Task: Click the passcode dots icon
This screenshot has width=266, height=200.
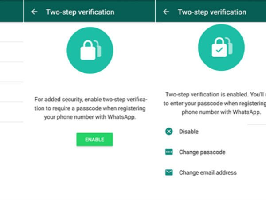Action: pyautogui.click(x=169, y=152)
